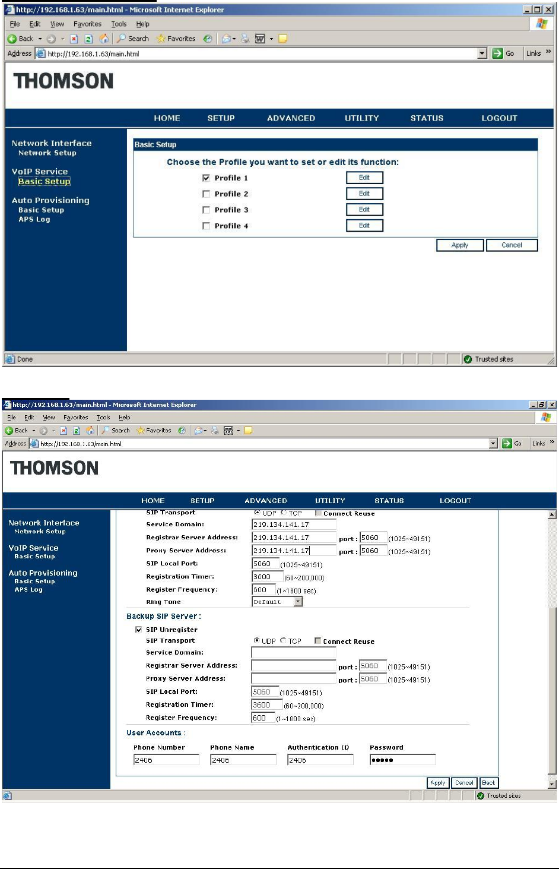Click the Refresh icon in the SIP settings window toolbar
This screenshot has height=869, width=559.
(76, 431)
